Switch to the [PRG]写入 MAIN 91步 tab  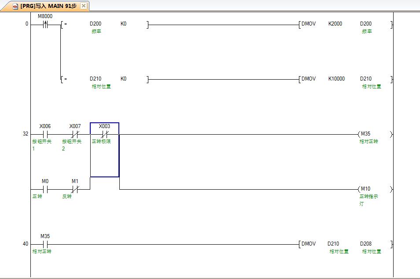pyautogui.click(x=48, y=6)
